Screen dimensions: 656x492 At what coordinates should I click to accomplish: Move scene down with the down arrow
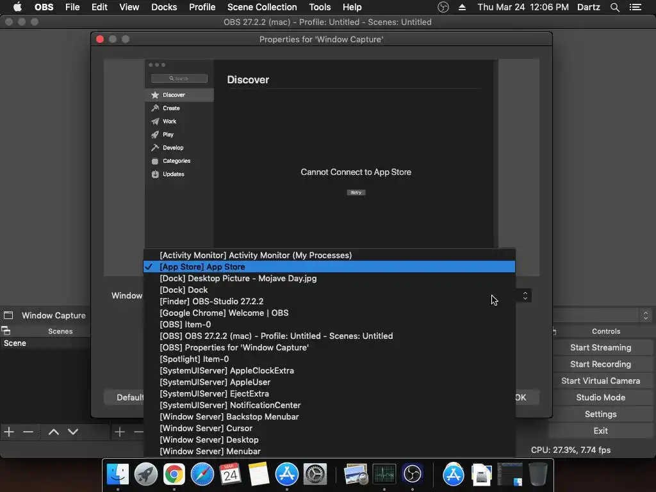tap(73, 432)
